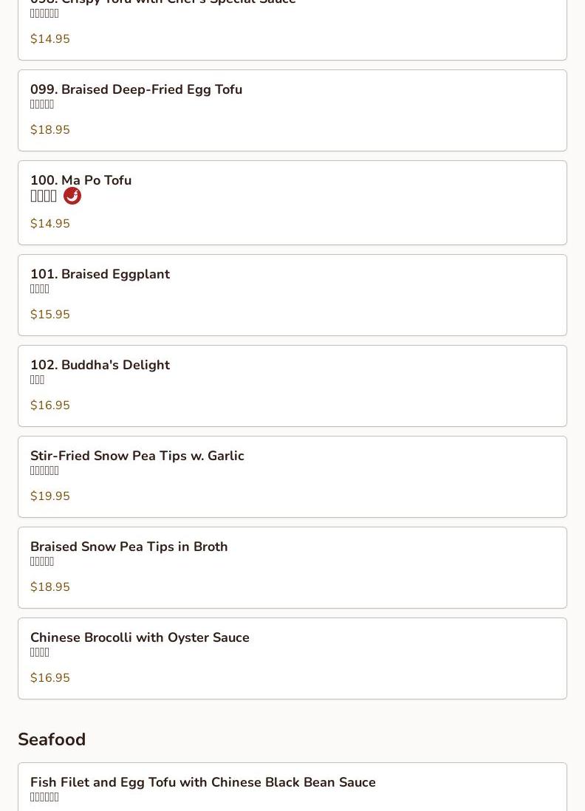585x811 pixels.
Task: Open Fish Filet and Egg Tofu seafood item
Action: point(202,782)
